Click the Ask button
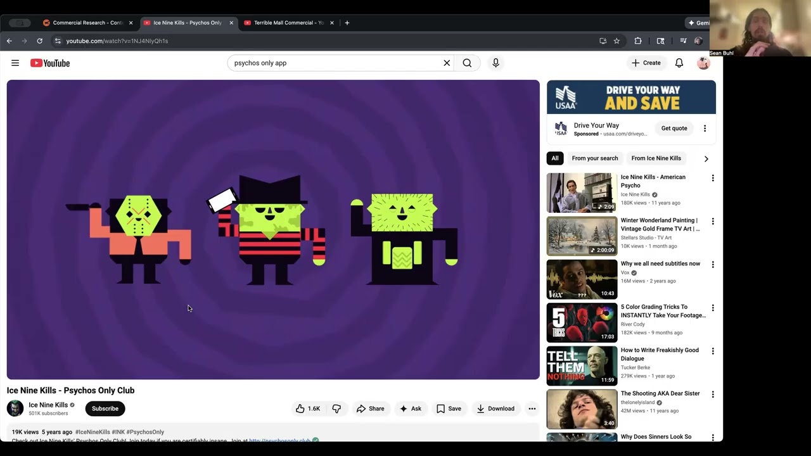This screenshot has height=456, width=811. coord(411,408)
